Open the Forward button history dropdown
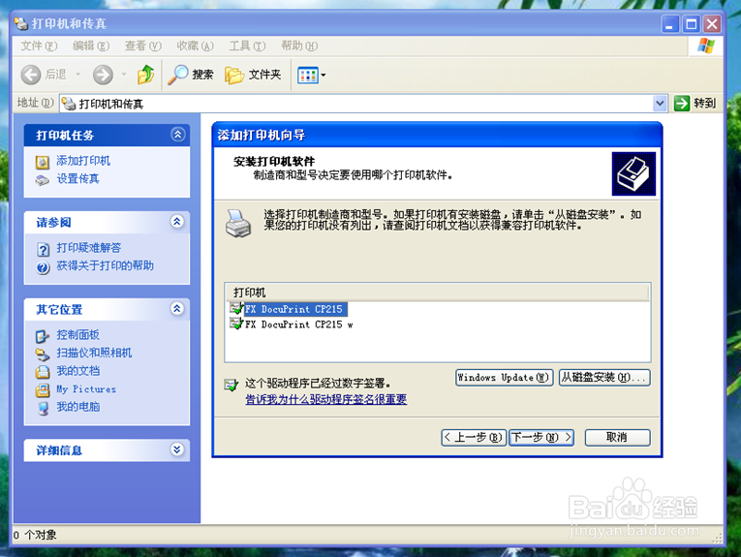The height and width of the screenshot is (557, 741). [x=124, y=75]
